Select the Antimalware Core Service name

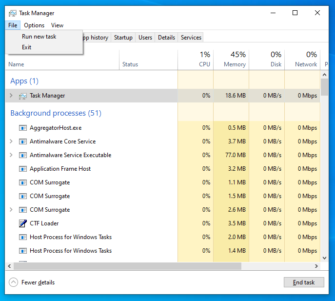pos(62,141)
